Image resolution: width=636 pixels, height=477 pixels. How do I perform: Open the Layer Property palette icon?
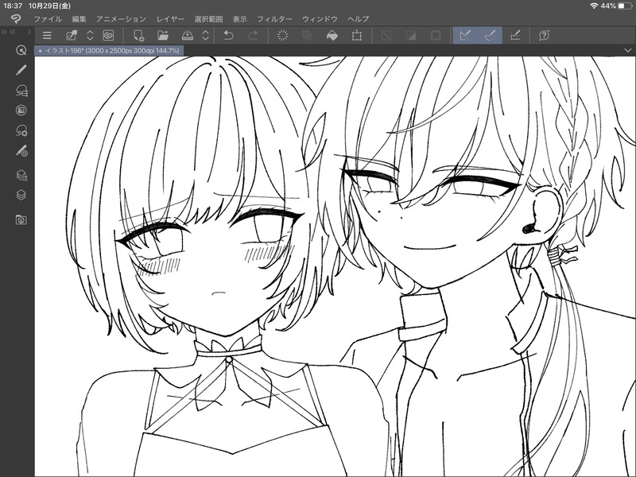click(21, 175)
